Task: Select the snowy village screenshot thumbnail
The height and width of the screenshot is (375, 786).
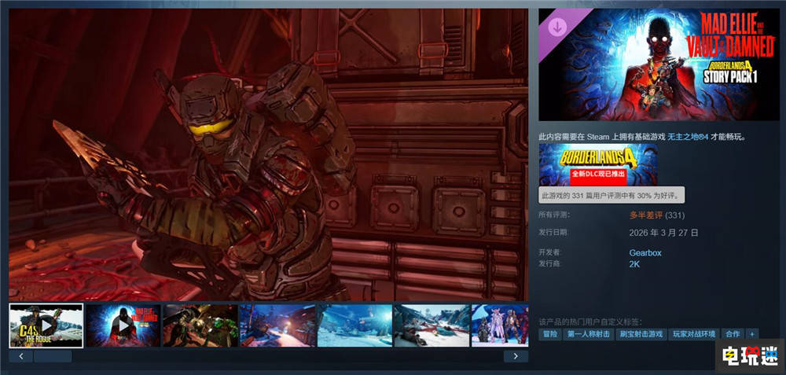Action: [x=277, y=325]
